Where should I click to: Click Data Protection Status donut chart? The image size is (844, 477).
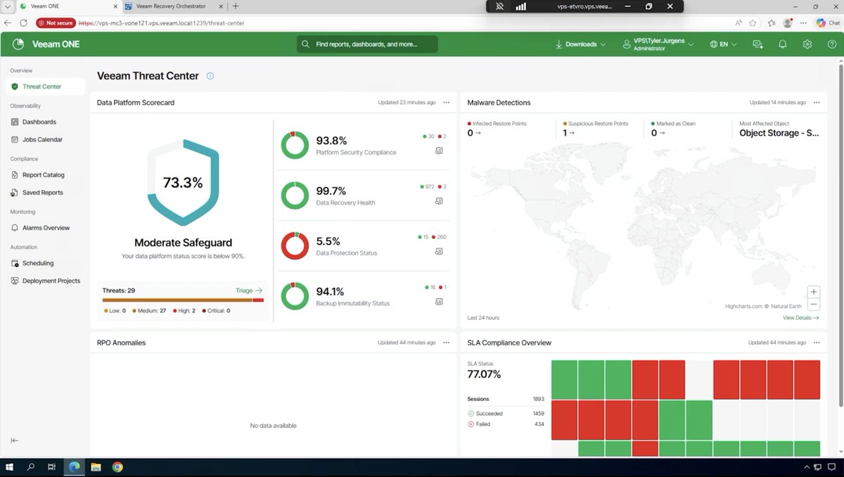tap(295, 246)
